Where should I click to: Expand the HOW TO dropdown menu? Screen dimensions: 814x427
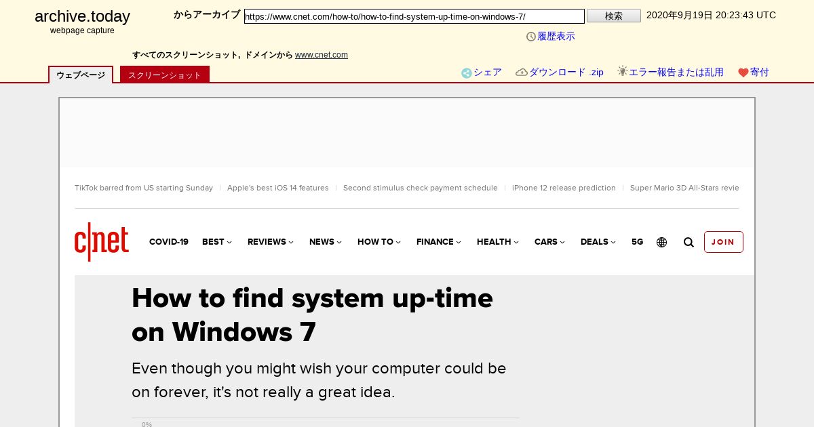tap(379, 242)
